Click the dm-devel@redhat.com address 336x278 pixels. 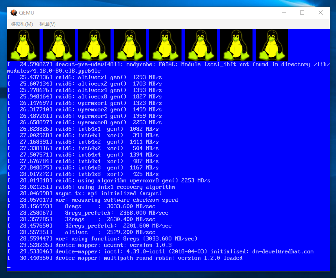(283, 251)
